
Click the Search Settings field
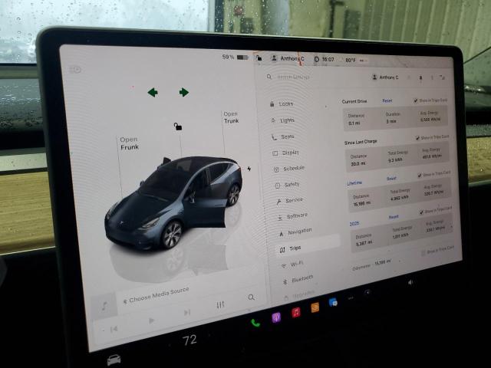click(307, 77)
